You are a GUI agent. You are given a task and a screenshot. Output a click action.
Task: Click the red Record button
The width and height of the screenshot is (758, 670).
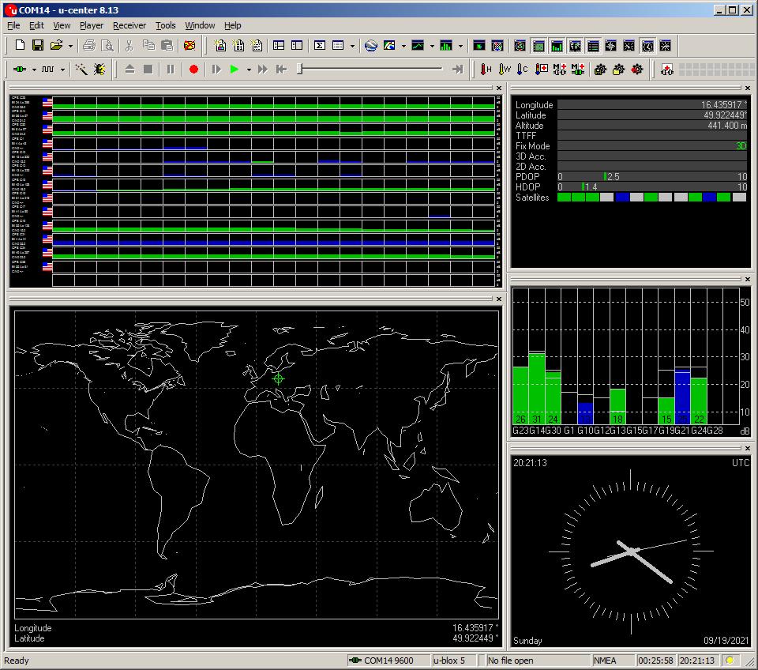(x=193, y=70)
